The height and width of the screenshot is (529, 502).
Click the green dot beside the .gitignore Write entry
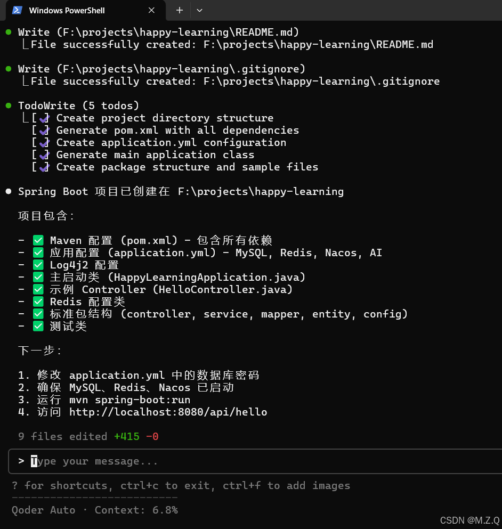(7, 68)
